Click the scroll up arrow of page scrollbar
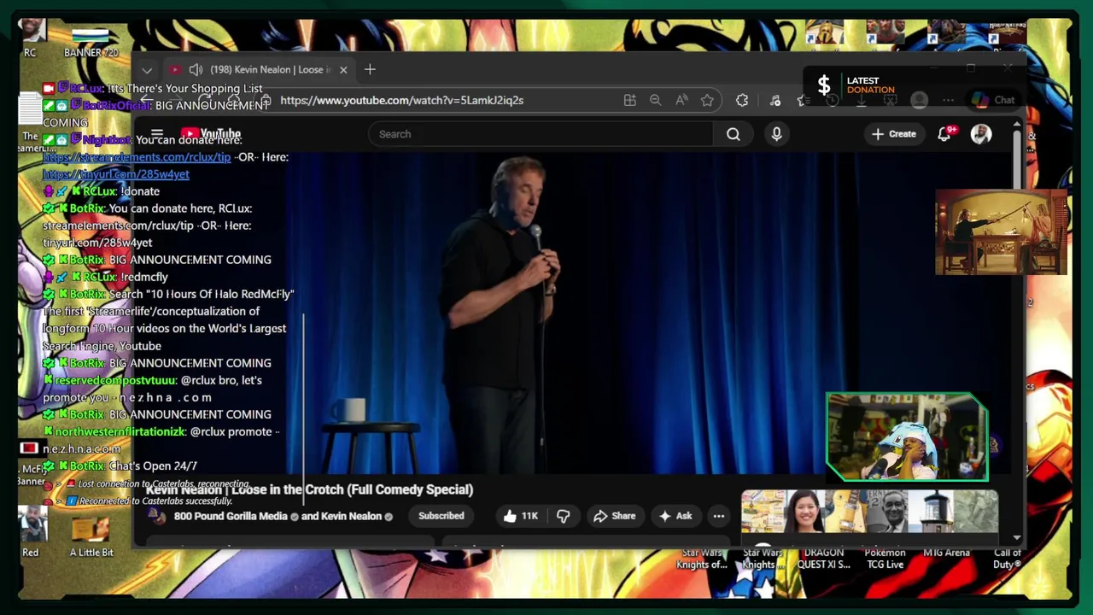Screen dimensions: 1093x615 [1017, 126]
